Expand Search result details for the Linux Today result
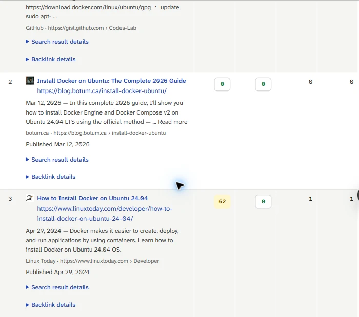The image size is (359, 317). (57, 287)
